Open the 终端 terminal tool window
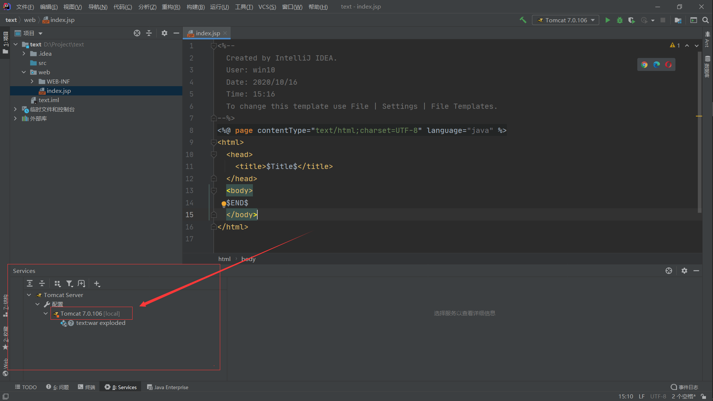This screenshot has width=713, height=401. [87, 387]
